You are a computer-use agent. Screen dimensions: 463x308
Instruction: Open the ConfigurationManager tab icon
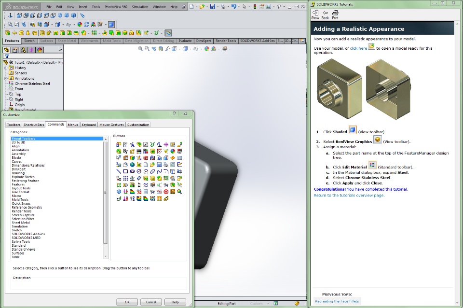23,50
